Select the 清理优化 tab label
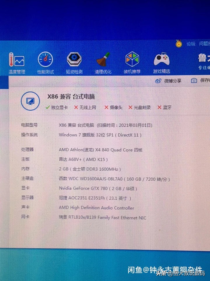The image size is (210, 281). (103, 72)
